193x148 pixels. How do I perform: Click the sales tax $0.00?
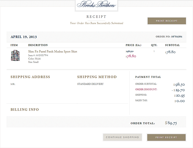click(x=180, y=101)
